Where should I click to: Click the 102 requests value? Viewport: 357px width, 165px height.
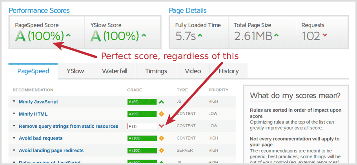(x=311, y=36)
